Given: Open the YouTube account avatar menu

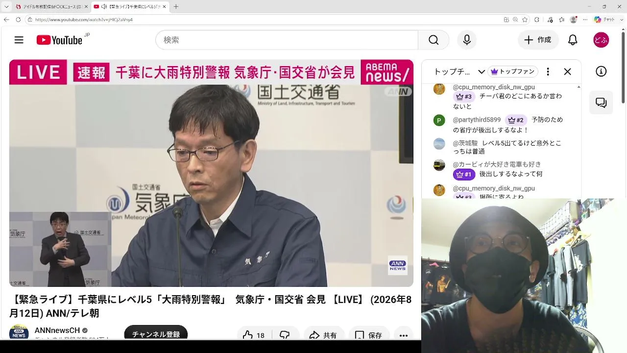Looking at the screenshot, I should point(601,40).
